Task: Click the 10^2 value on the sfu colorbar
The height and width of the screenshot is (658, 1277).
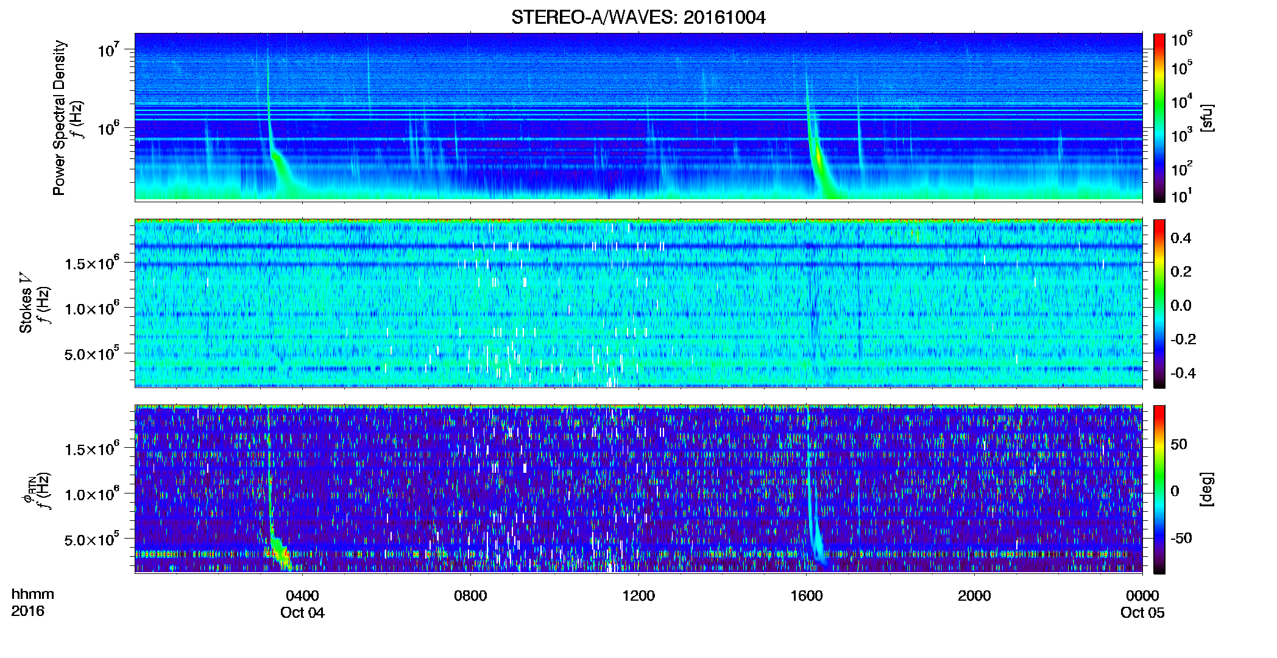Action: 1182,168
